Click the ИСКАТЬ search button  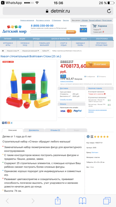coord(71,32)
